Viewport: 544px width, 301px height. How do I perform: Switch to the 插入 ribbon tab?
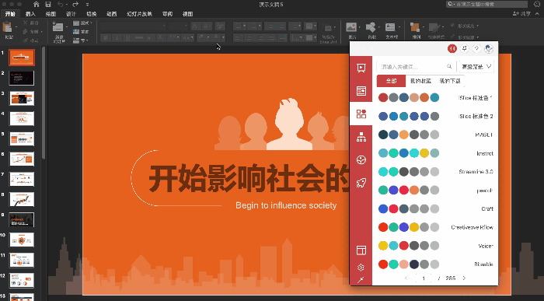(30, 14)
